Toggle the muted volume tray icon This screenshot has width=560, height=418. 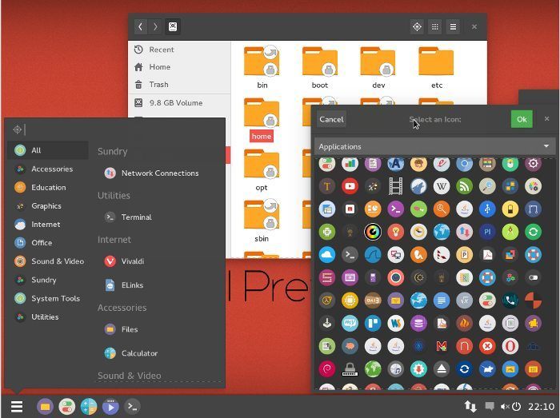pos(505,407)
